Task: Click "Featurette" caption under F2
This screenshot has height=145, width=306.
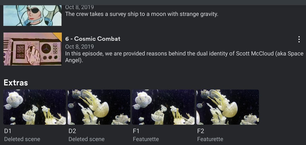Action: (210, 139)
